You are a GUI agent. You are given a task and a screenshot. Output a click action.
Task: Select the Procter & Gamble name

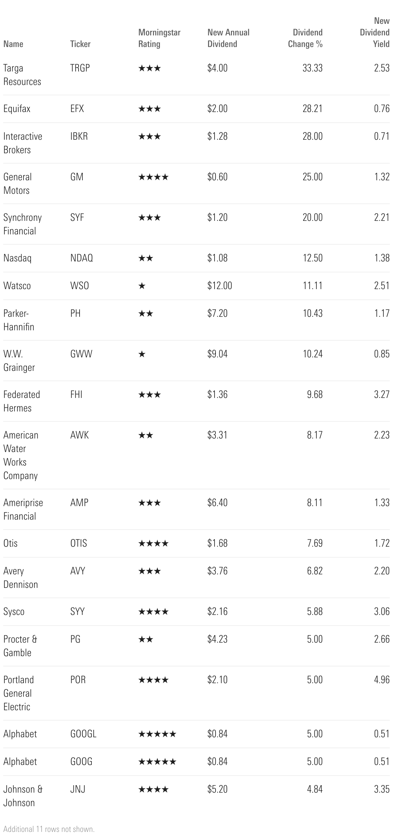20,646
